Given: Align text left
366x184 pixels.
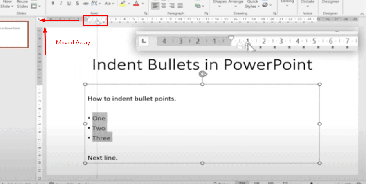Looking at the screenshot, I should click(155, 6).
